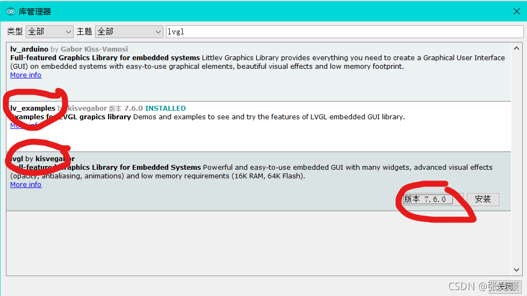527x296 pixels.
Task: Click the 安装 (install) button for lvgl
Action: tap(483, 199)
